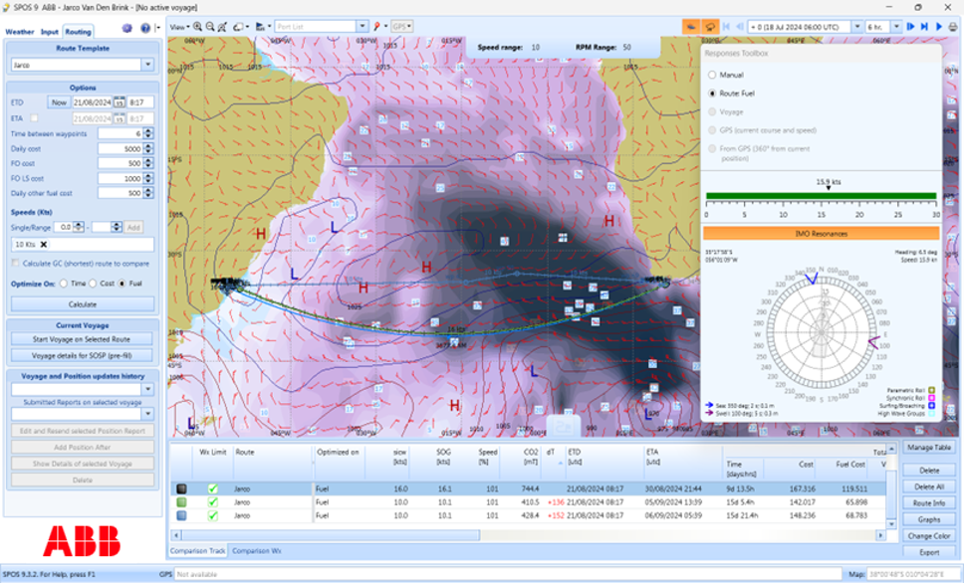
Task: Click the purple settings gear icon
Action: click(127, 28)
